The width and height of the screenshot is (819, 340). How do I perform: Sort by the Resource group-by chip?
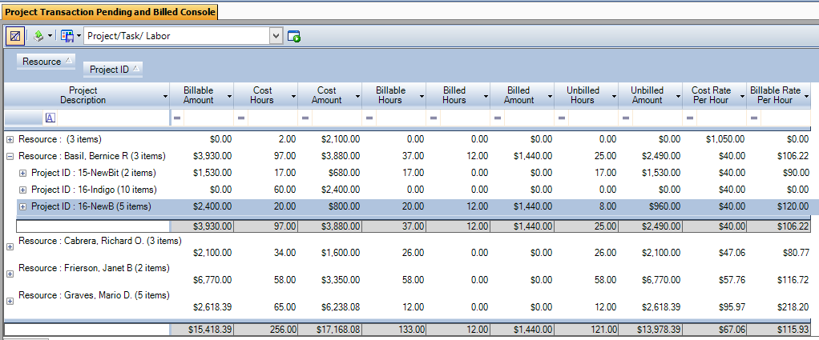click(46, 62)
